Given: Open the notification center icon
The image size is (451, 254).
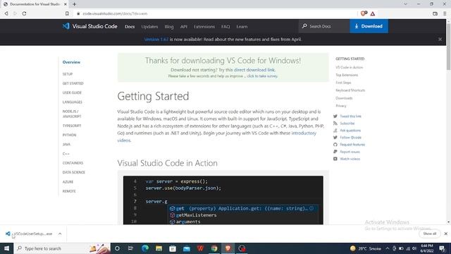Looking at the screenshot, I should pyautogui.click(x=442, y=248).
